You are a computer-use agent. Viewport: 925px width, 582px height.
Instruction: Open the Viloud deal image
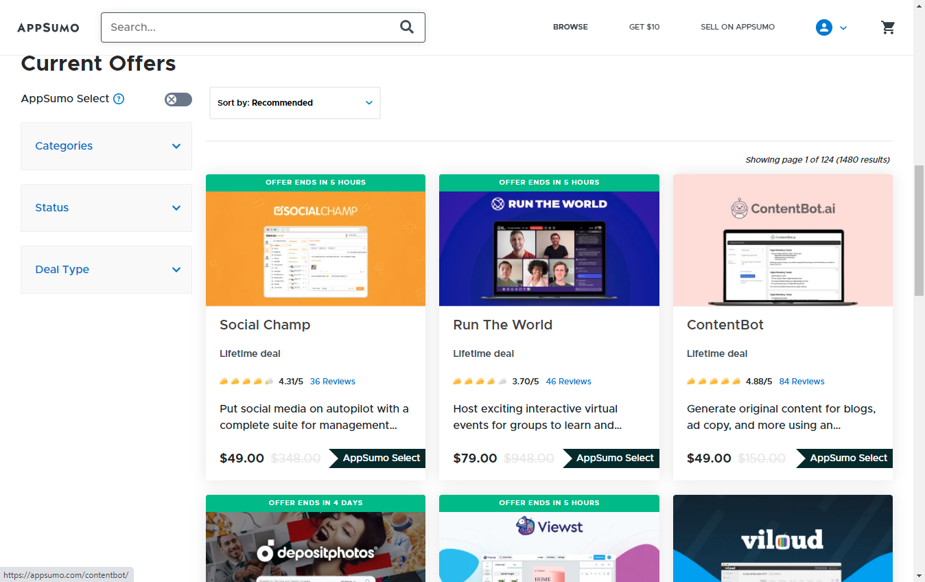tap(783, 539)
